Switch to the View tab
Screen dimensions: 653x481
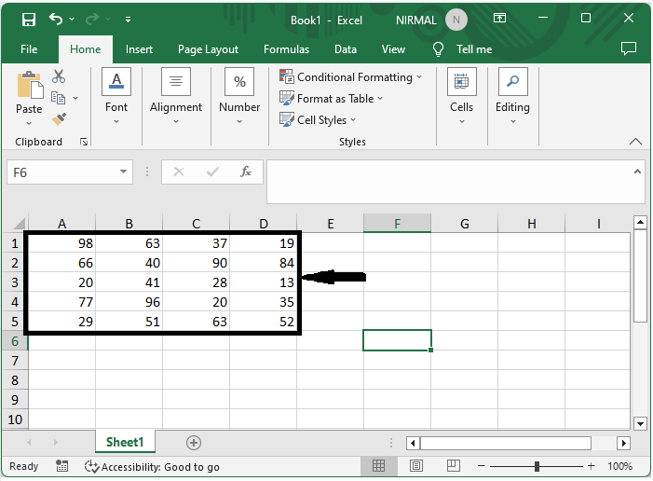(393, 49)
